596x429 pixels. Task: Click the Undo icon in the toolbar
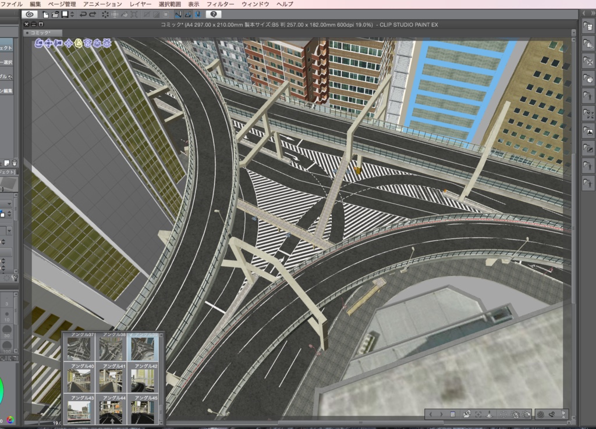83,15
